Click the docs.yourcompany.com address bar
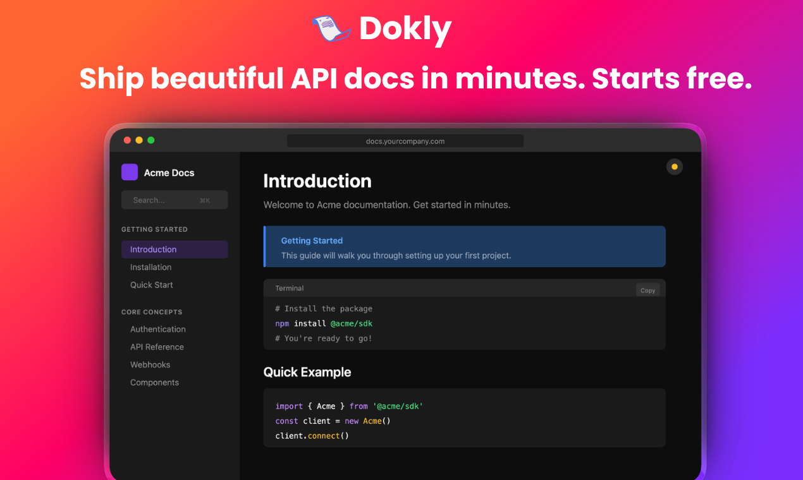The width and height of the screenshot is (803, 480). pyautogui.click(x=405, y=140)
